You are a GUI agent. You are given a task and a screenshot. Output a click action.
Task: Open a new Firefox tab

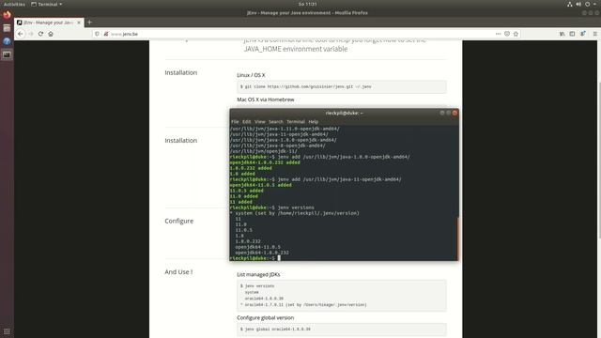[x=89, y=23]
